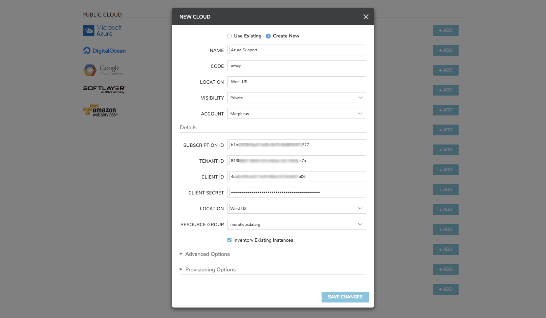Click the Code field containing azsup
The image size is (546, 318).
pos(297,66)
